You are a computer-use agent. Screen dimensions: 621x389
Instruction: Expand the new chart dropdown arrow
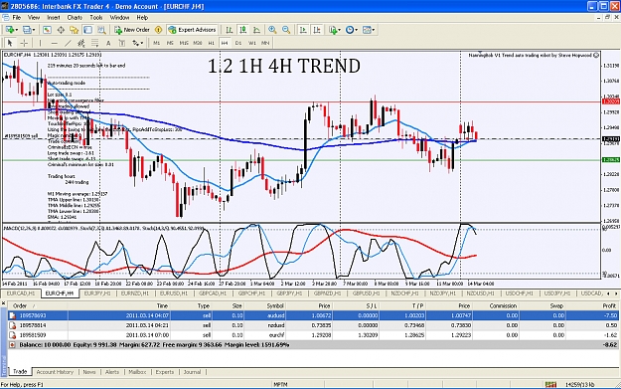[x=16, y=30]
